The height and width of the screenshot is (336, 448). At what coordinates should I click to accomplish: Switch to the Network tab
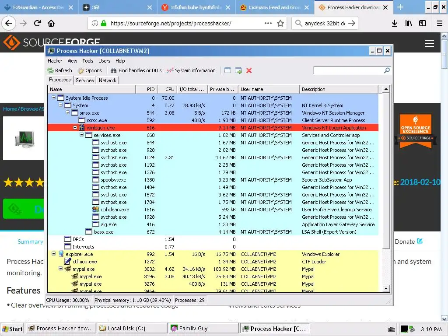(108, 80)
